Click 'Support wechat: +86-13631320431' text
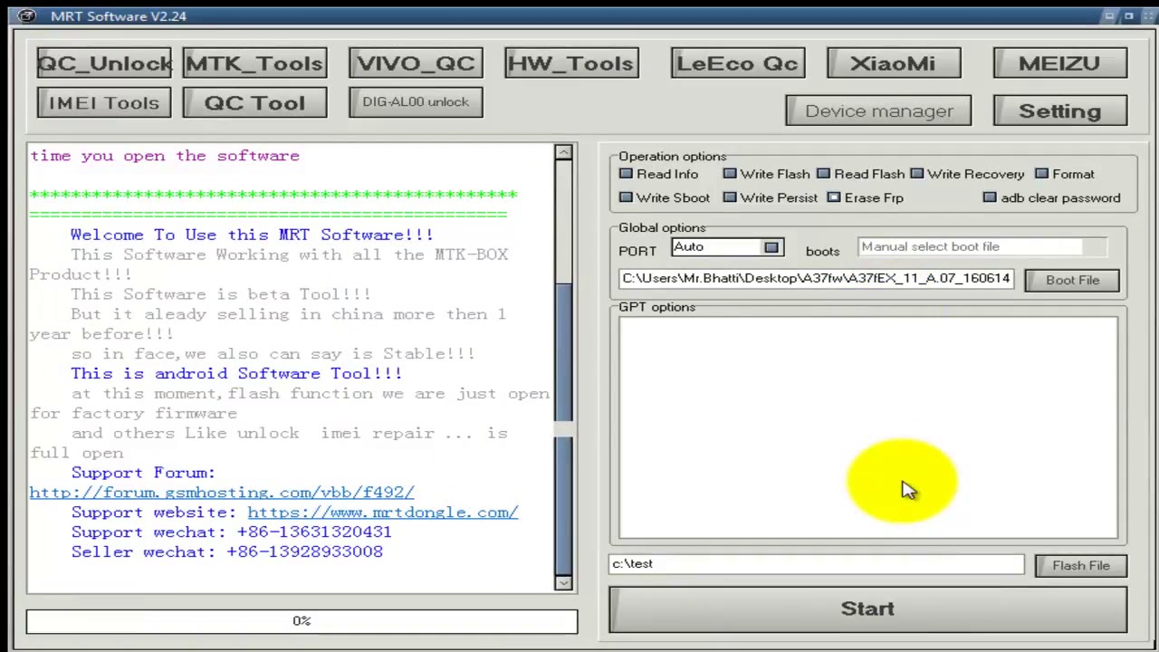This screenshot has width=1159, height=652. 231,532
